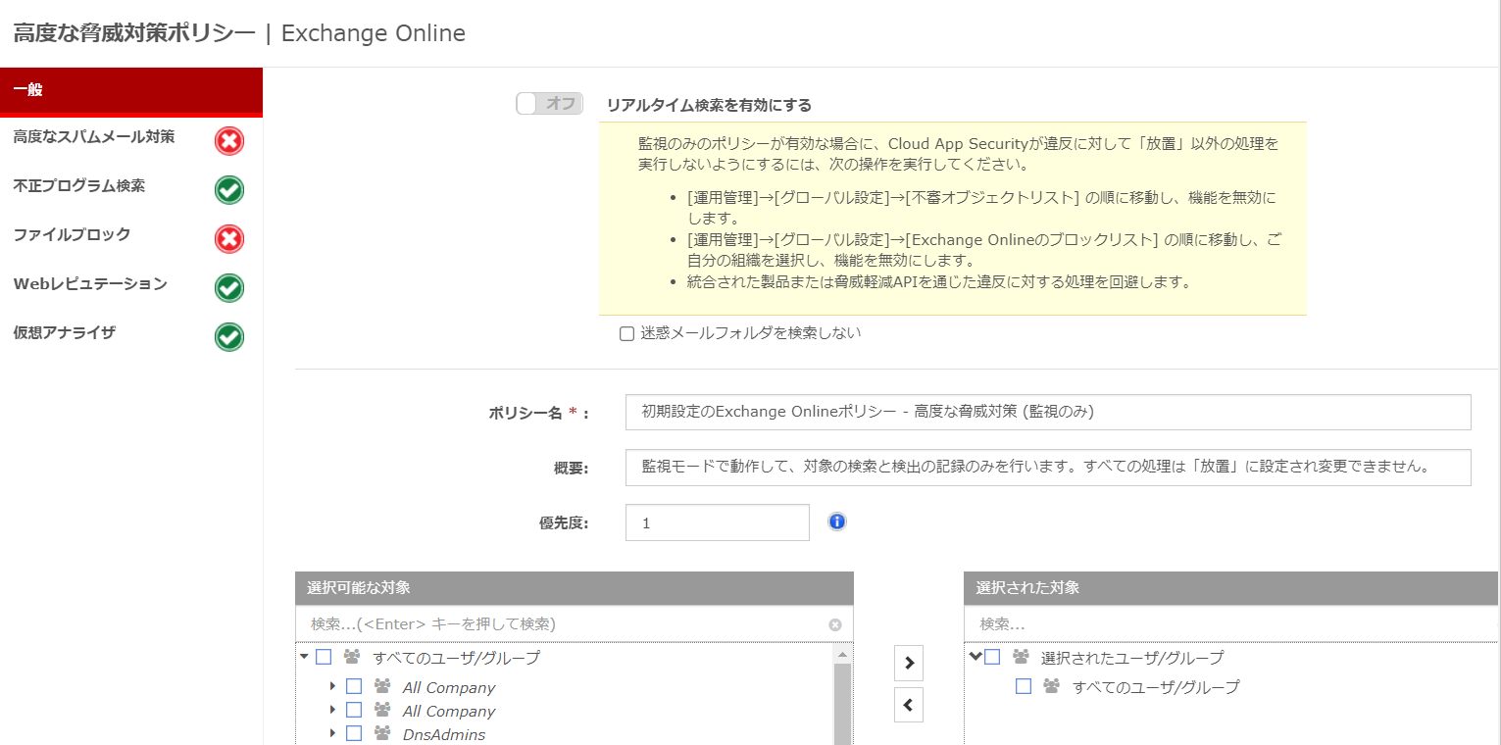Click the group icon beside DnsAdmins

(382, 733)
